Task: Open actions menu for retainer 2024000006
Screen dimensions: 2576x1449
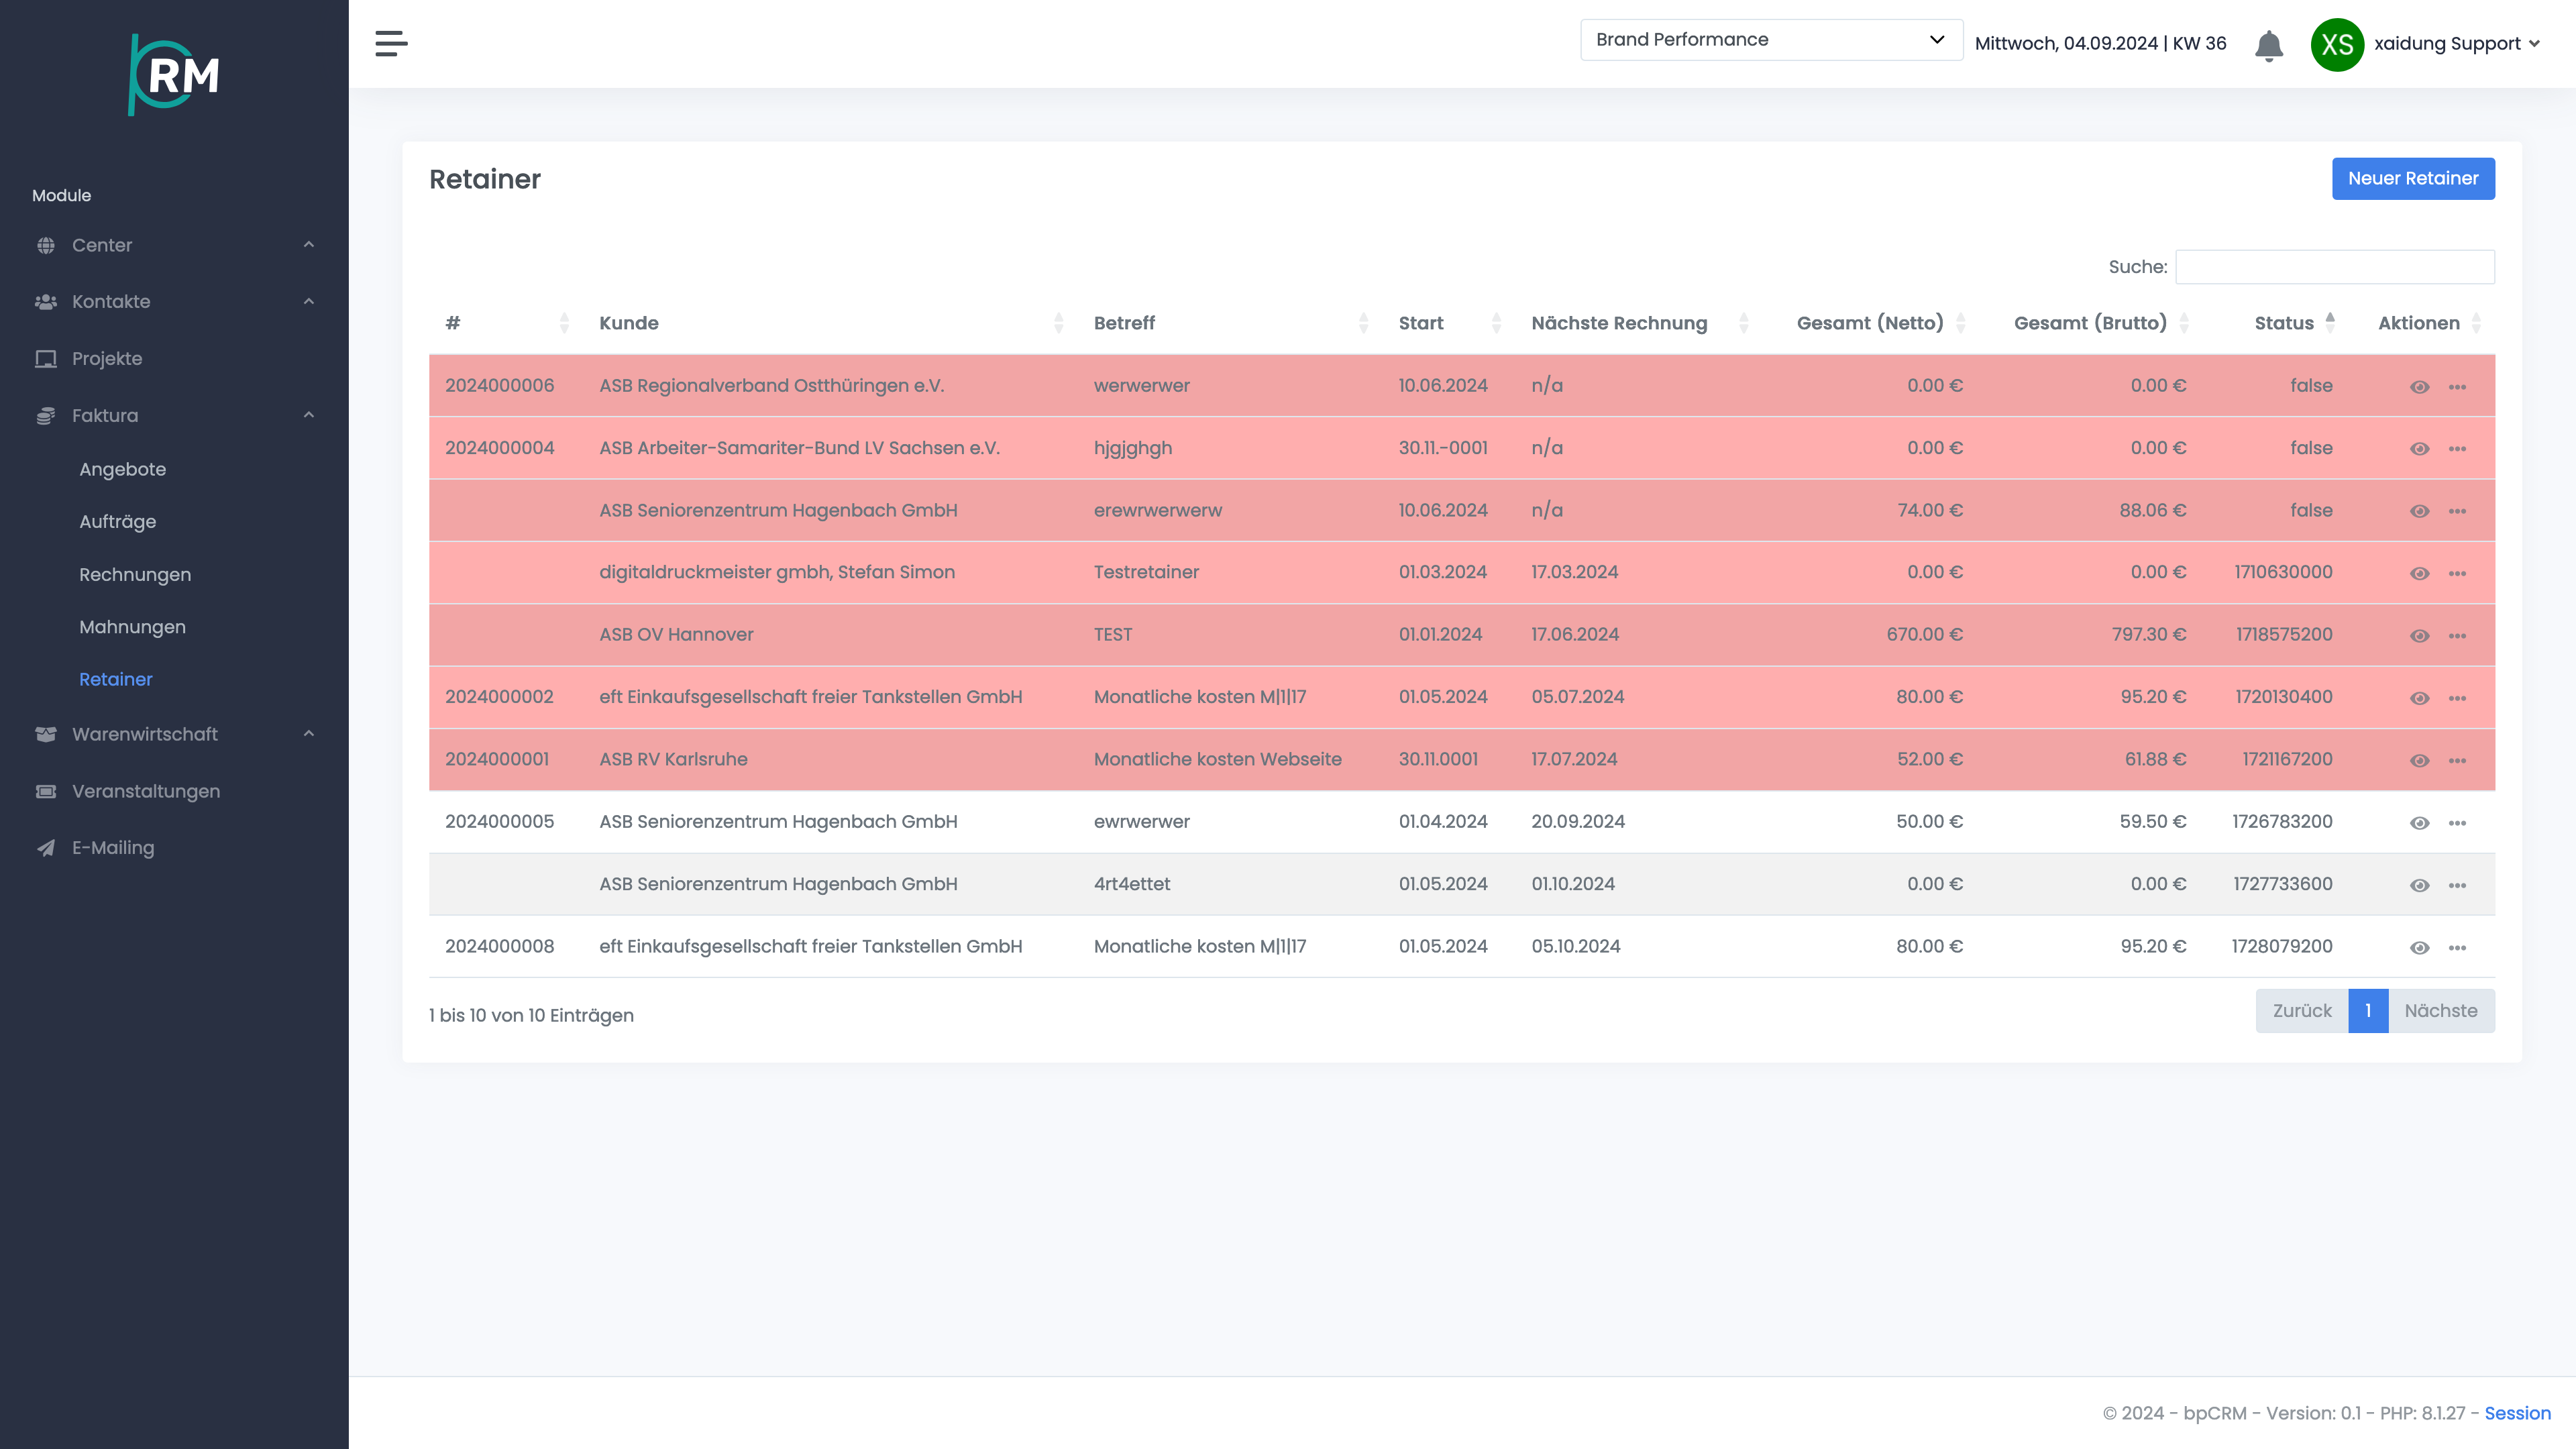Action: [x=2457, y=386]
